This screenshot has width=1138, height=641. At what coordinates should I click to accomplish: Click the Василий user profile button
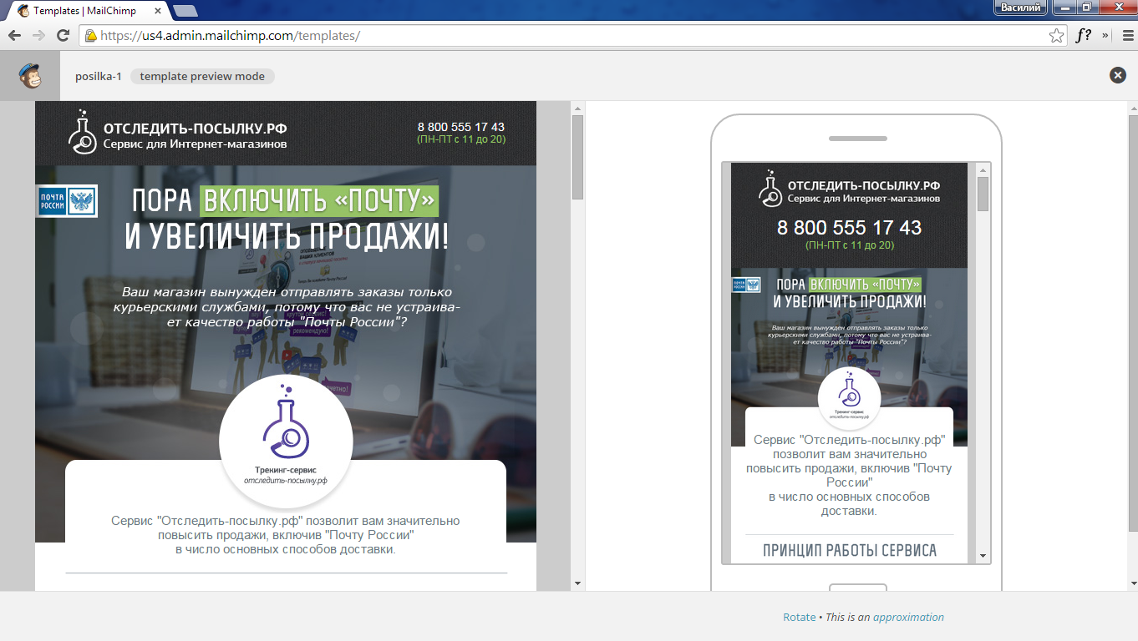[1021, 8]
